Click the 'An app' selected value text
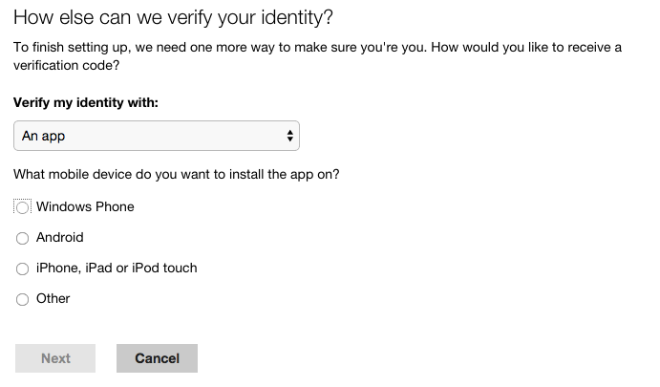The height and width of the screenshot is (387, 660). [x=44, y=136]
